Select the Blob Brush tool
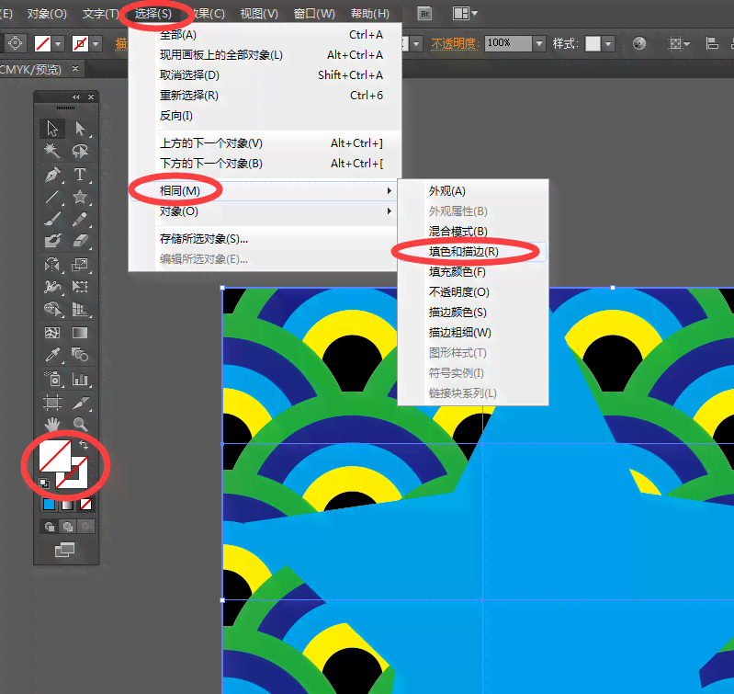 point(52,241)
